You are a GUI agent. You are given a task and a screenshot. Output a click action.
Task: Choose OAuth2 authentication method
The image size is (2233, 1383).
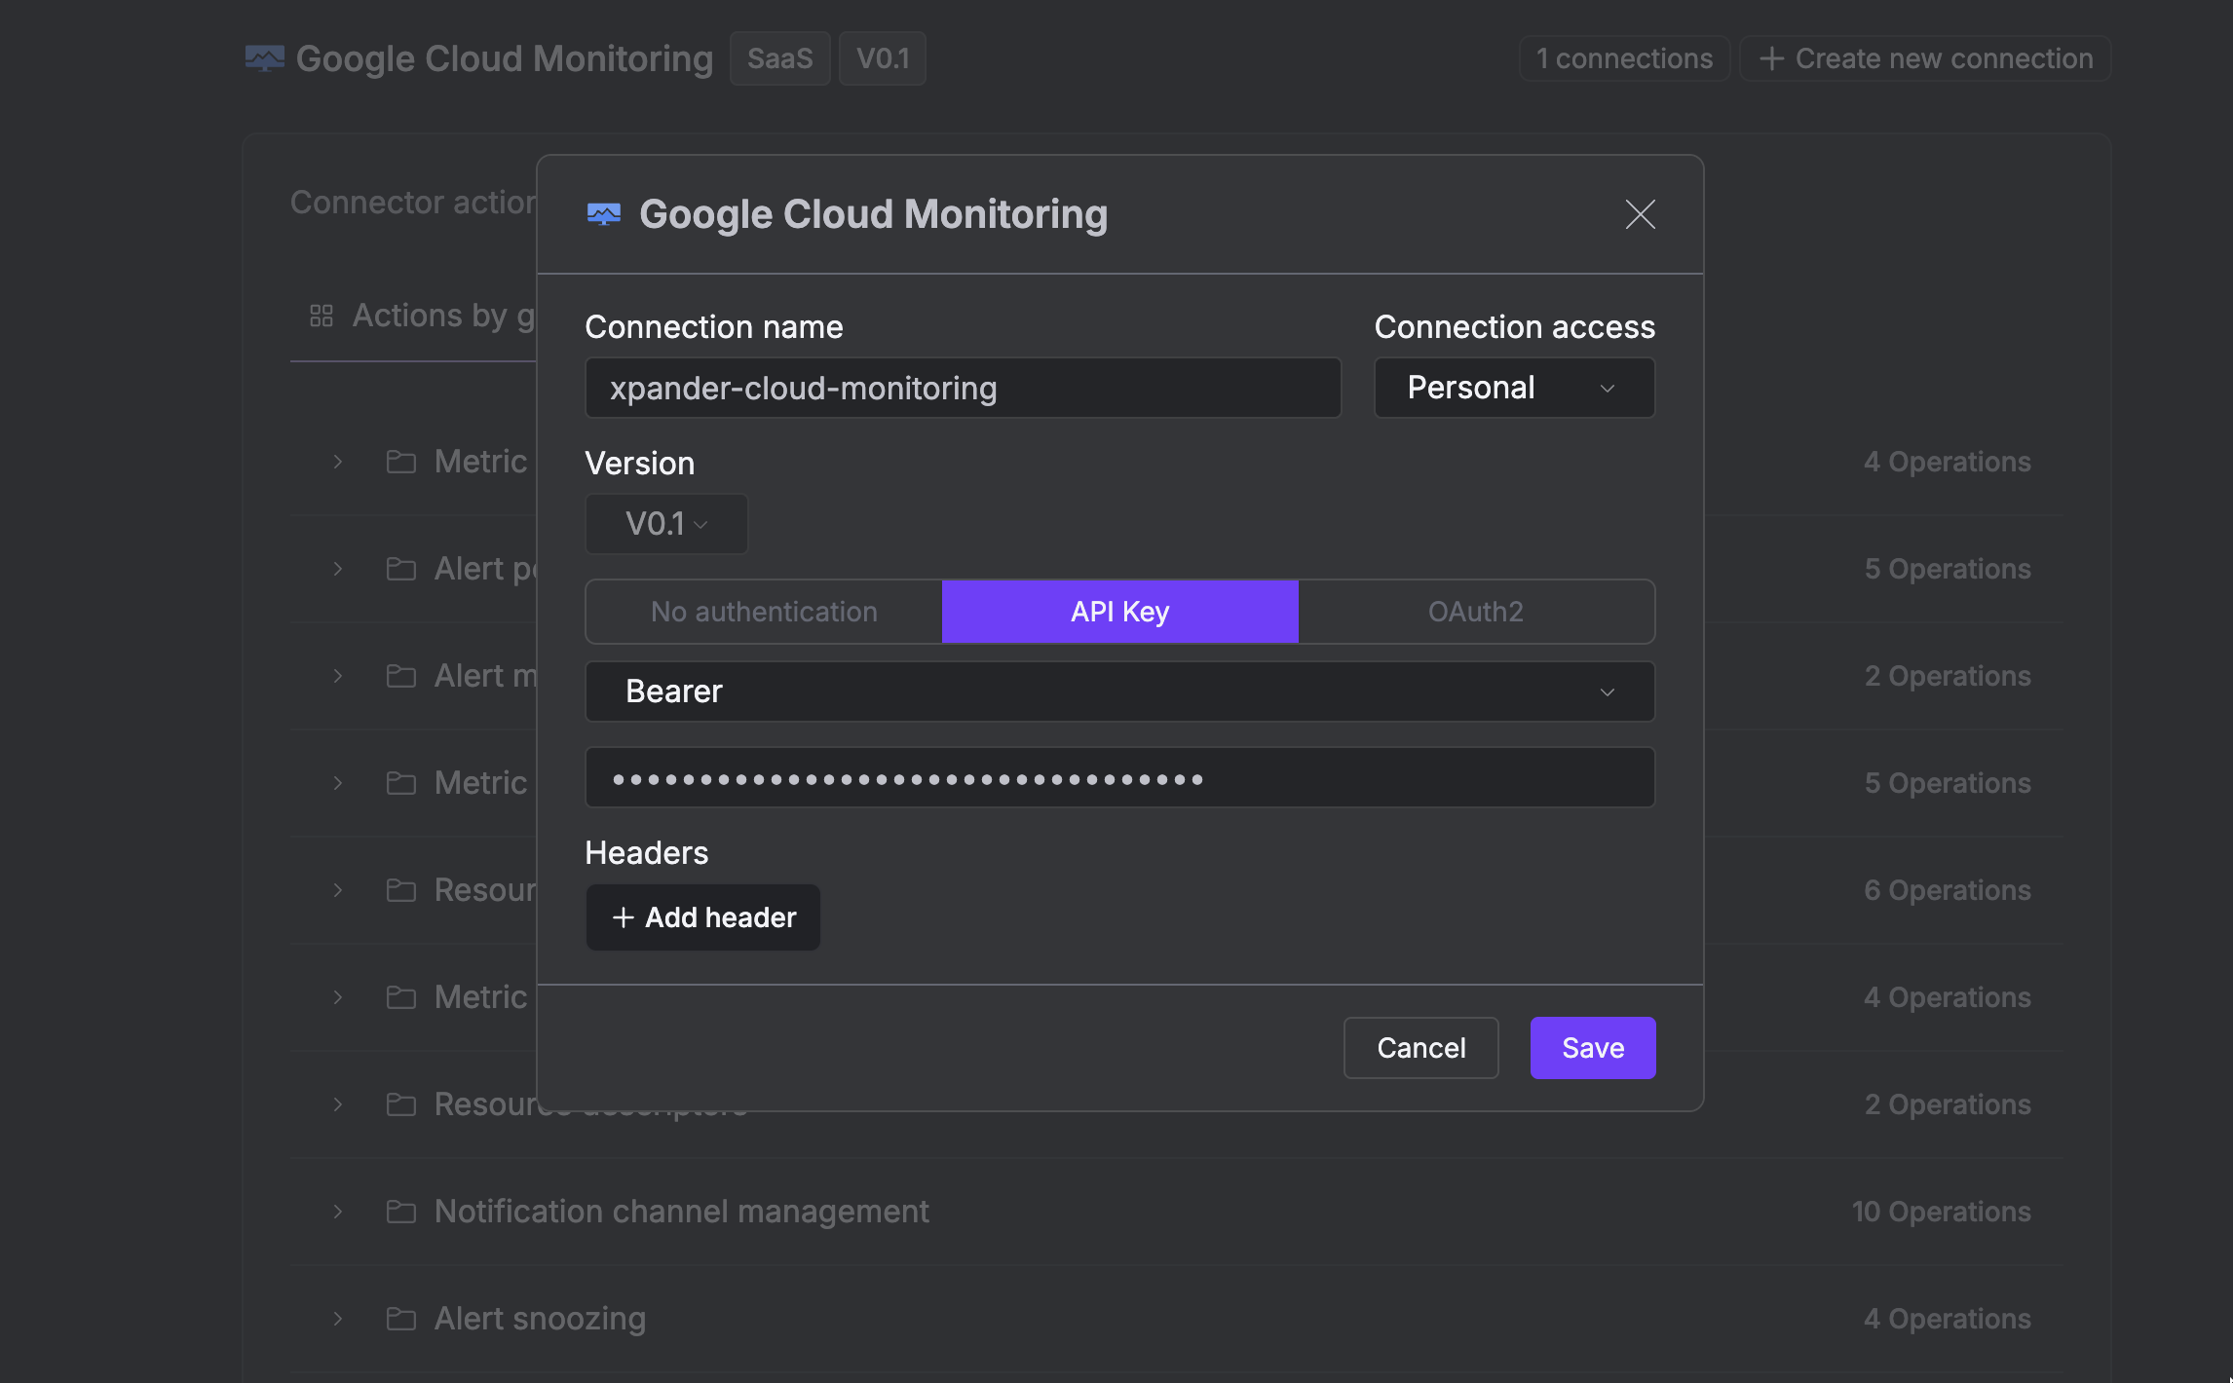pos(1475,612)
